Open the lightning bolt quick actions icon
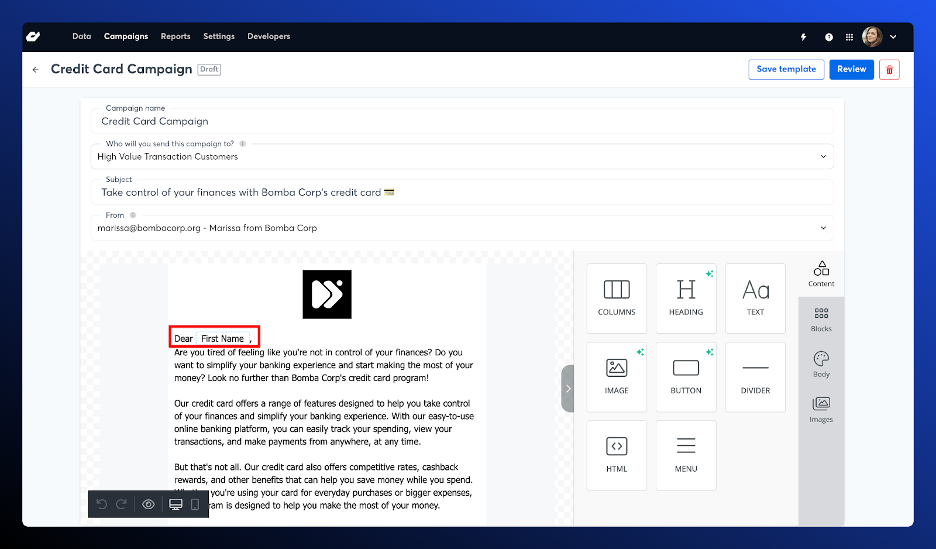This screenshot has width=936, height=549. pos(804,37)
